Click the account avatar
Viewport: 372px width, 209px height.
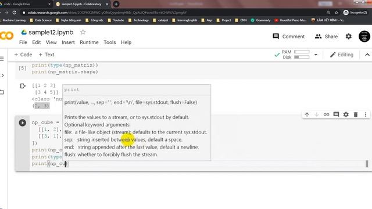[364, 37]
